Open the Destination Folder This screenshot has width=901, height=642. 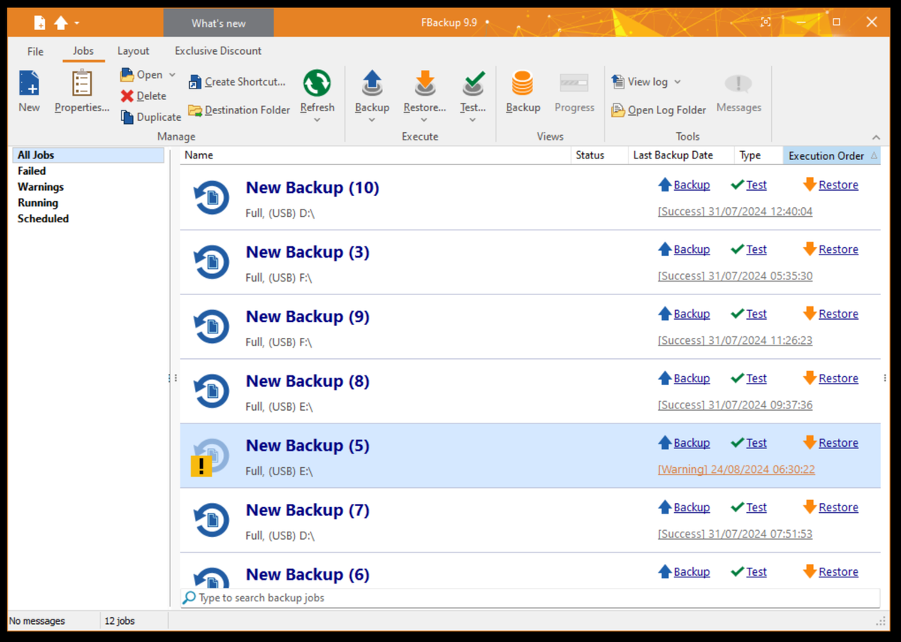pyautogui.click(x=238, y=110)
